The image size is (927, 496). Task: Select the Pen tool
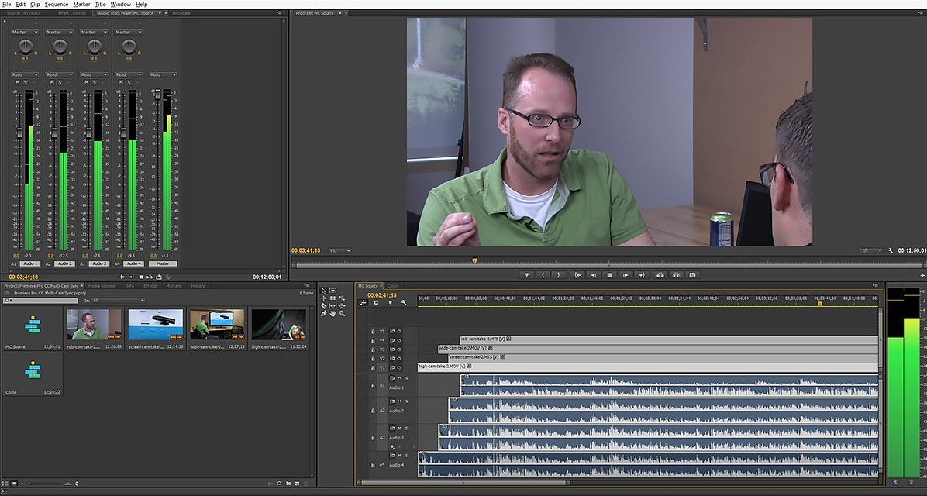324,314
